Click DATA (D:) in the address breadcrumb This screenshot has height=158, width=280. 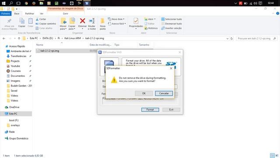pos(48,38)
